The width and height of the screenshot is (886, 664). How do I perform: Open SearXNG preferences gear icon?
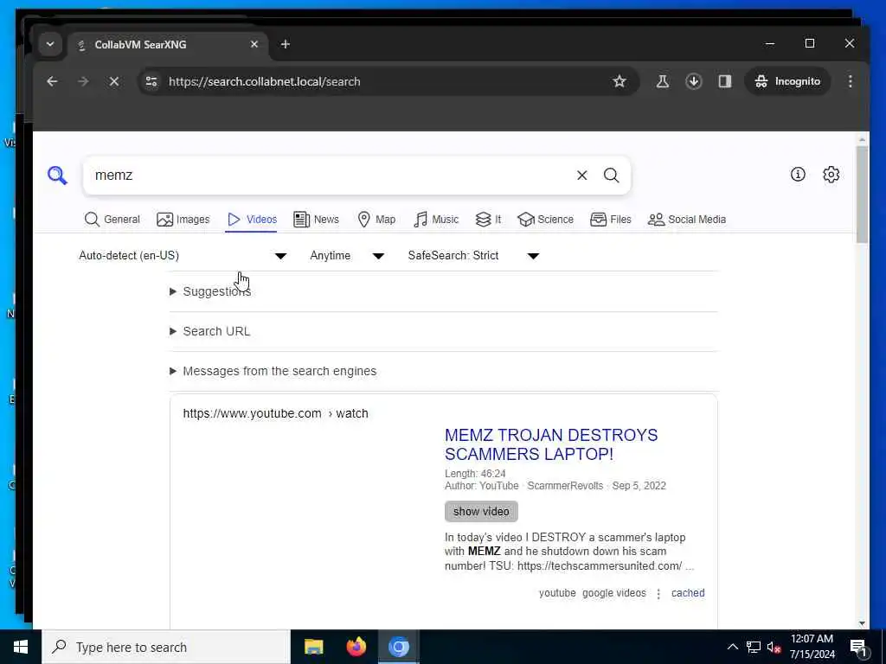831,175
